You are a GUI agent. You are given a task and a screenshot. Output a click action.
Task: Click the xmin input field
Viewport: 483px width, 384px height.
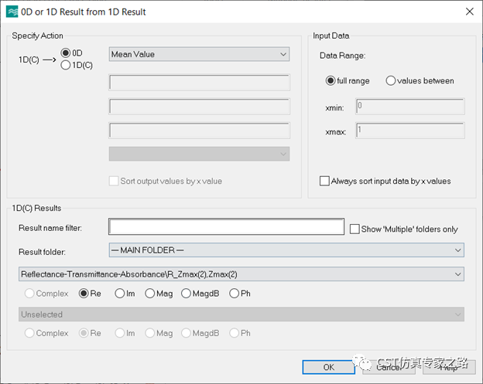pos(410,107)
